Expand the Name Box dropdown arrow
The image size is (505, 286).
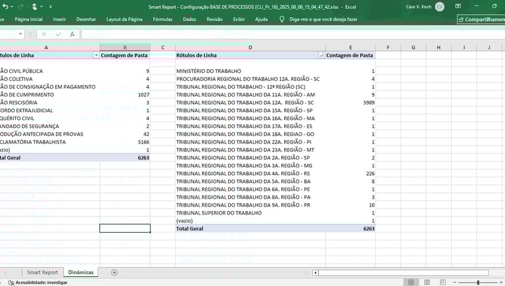(x=21, y=34)
